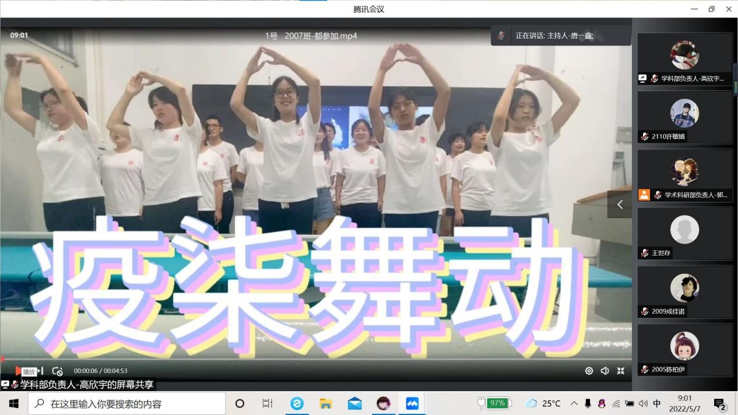Click the video progress bar
Viewport: 738px width, 415px height.
click(316, 359)
